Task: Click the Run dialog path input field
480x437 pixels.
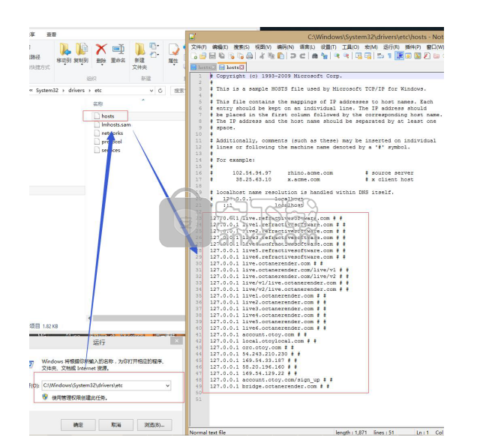Action: [x=106, y=385]
